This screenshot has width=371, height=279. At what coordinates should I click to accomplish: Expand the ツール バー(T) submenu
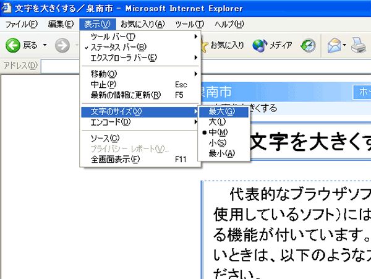(140, 36)
